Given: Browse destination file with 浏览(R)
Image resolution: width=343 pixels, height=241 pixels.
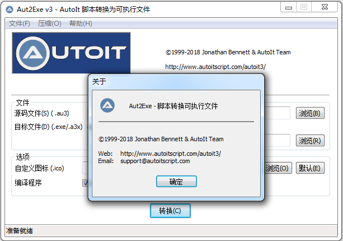Looking at the screenshot, I should [x=310, y=141].
